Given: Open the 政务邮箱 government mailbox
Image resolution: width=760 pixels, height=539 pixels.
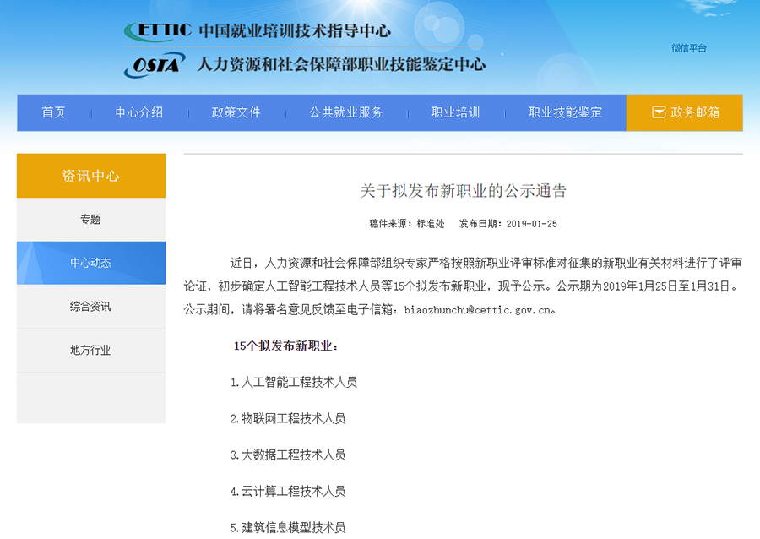Looking at the screenshot, I should coord(694,112).
